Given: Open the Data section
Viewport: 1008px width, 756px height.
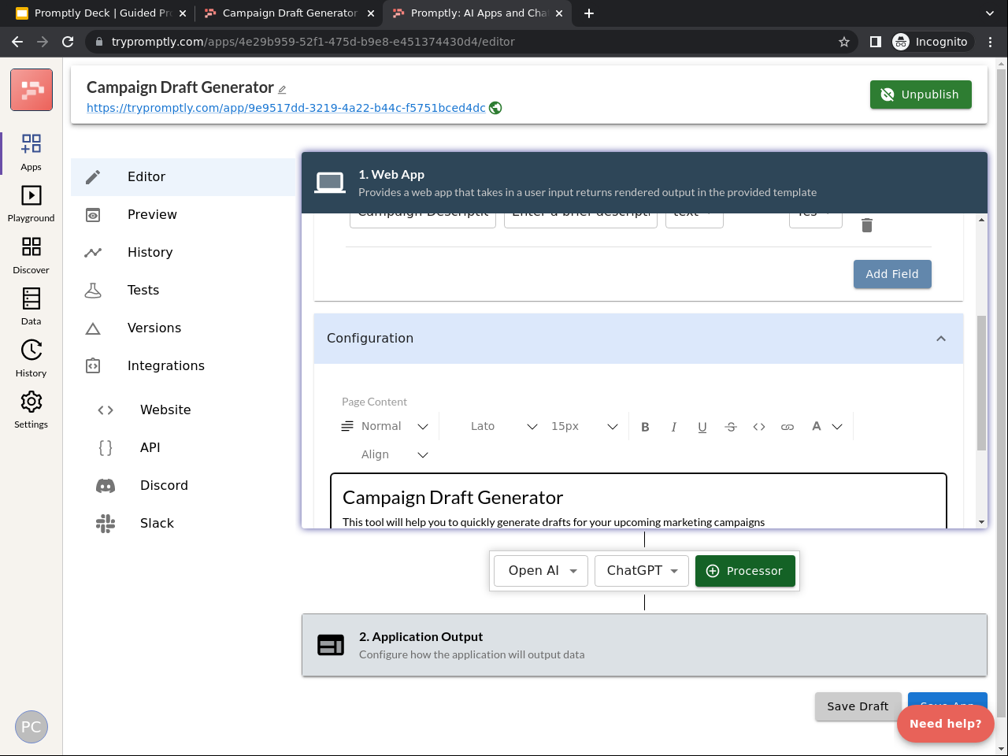Looking at the screenshot, I should [x=31, y=307].
